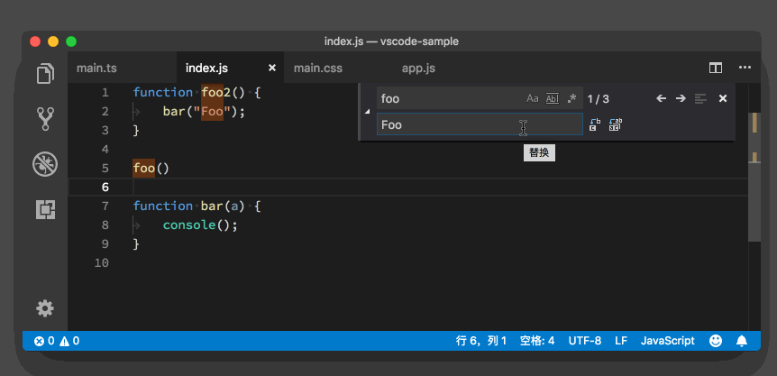The image size is (777, 376).
Task: Click the bar function name on line 7
Action: [x=212, y=206]
